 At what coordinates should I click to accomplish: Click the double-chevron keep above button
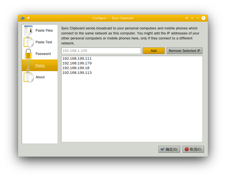187,18
